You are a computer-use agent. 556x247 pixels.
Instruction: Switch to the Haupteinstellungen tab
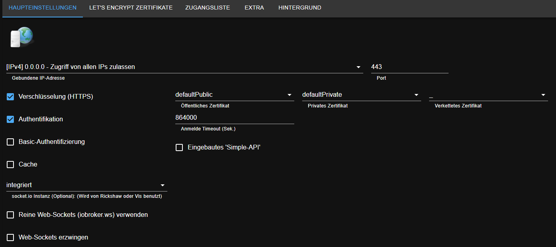(x=42, y=8)
